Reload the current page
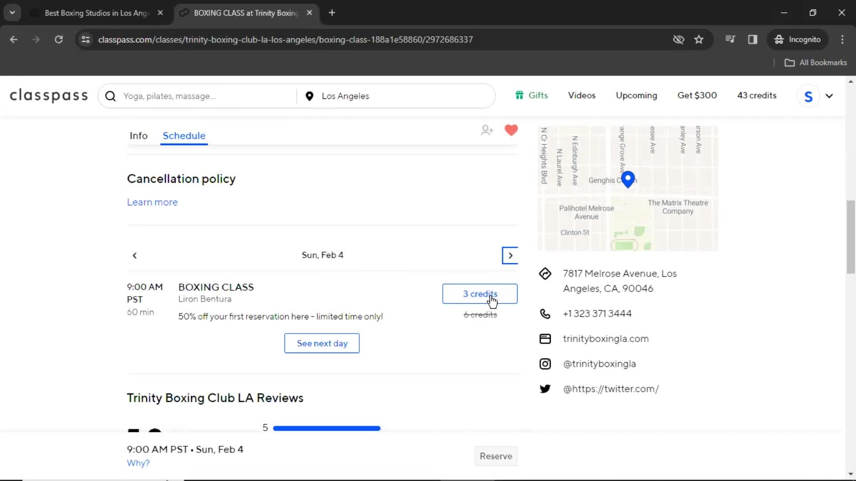 pyautogui.click(x=58, y=40)
